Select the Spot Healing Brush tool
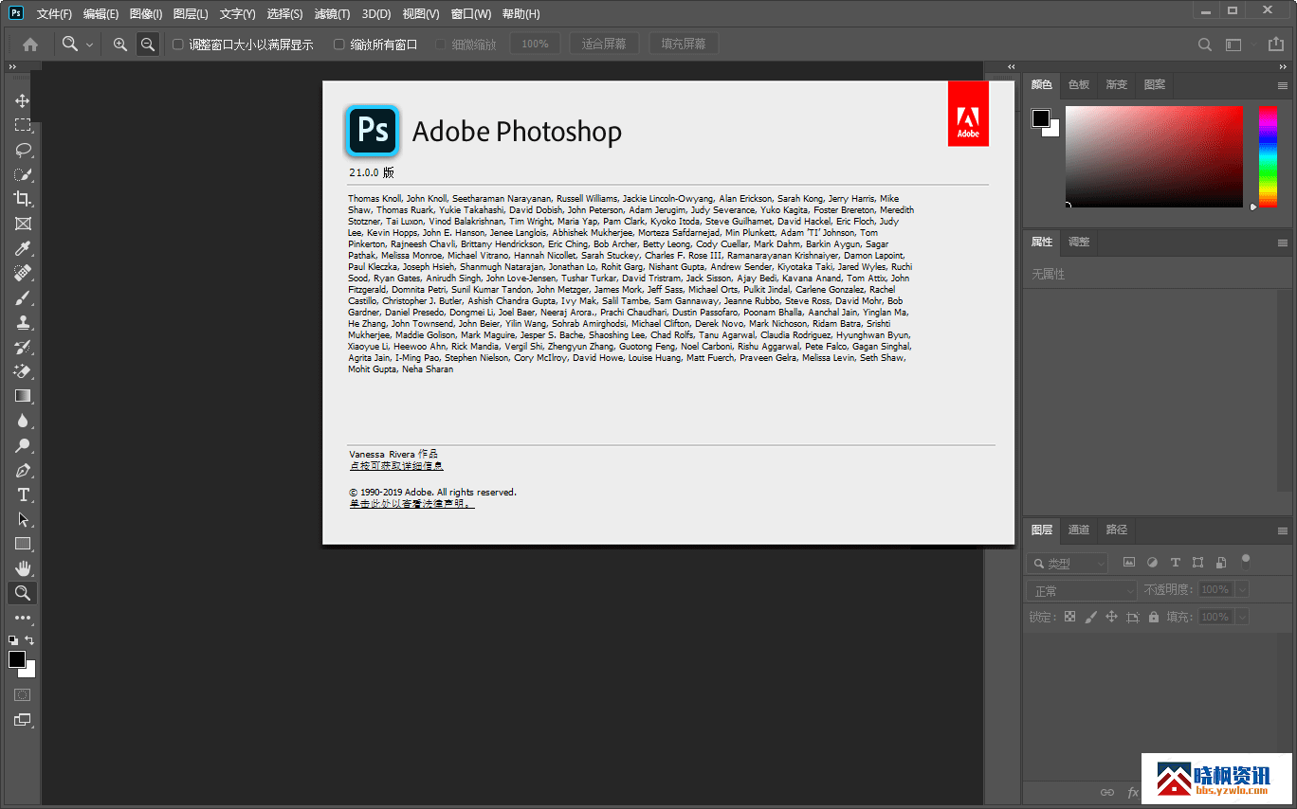The height and width of the screenshot is (809, 1297). click(22, 273)
